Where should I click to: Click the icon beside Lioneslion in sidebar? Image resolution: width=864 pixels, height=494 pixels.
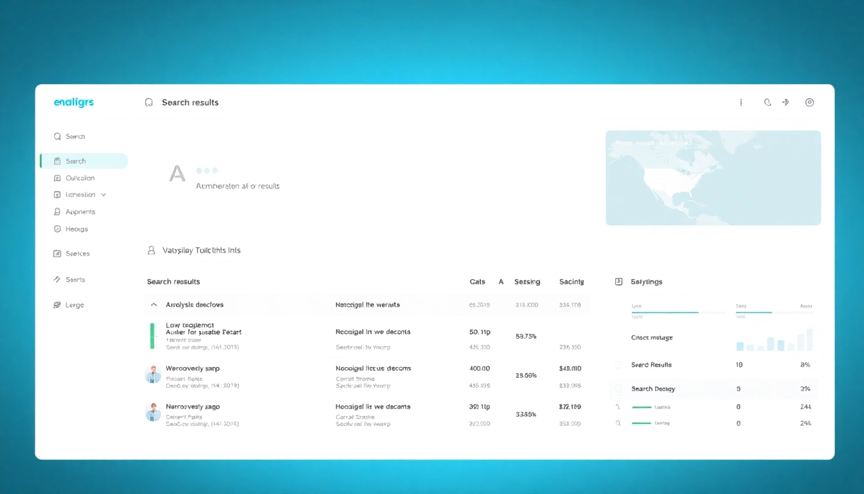57,195
